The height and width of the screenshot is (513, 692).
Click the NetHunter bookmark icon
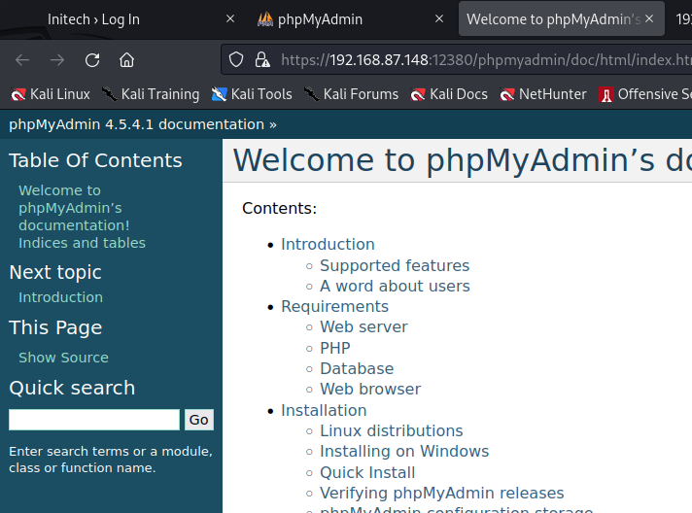pyautogui.click(x=507, y=94)
